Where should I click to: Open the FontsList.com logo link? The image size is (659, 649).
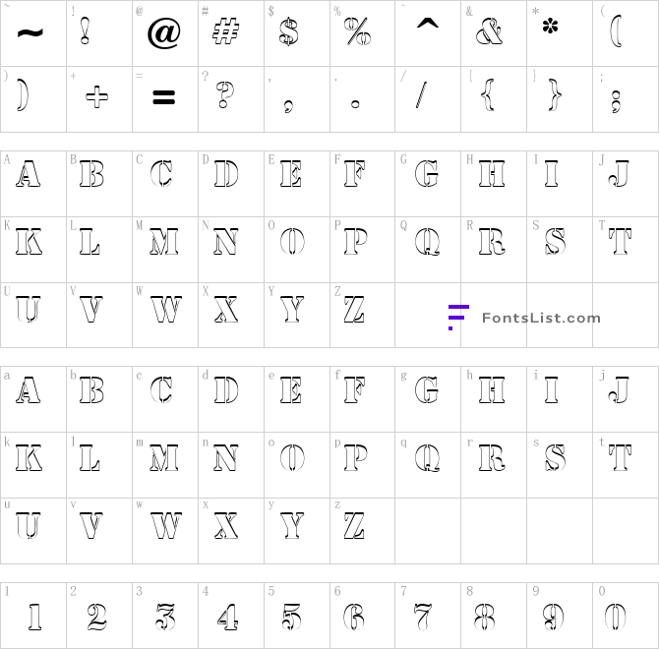541,317
